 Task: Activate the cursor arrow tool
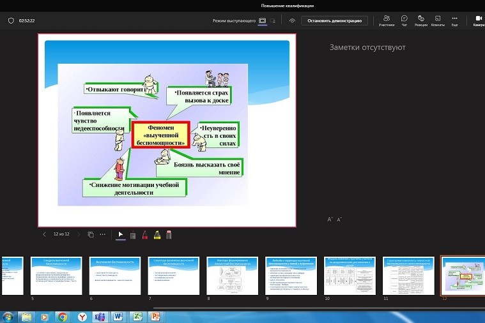pos(121,234)
